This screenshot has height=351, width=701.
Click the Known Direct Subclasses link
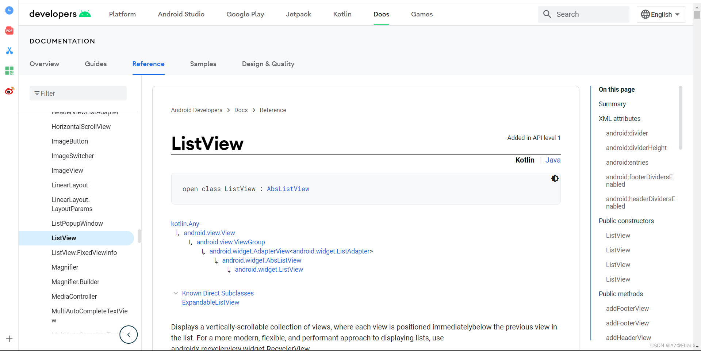[x=218, y=293]
